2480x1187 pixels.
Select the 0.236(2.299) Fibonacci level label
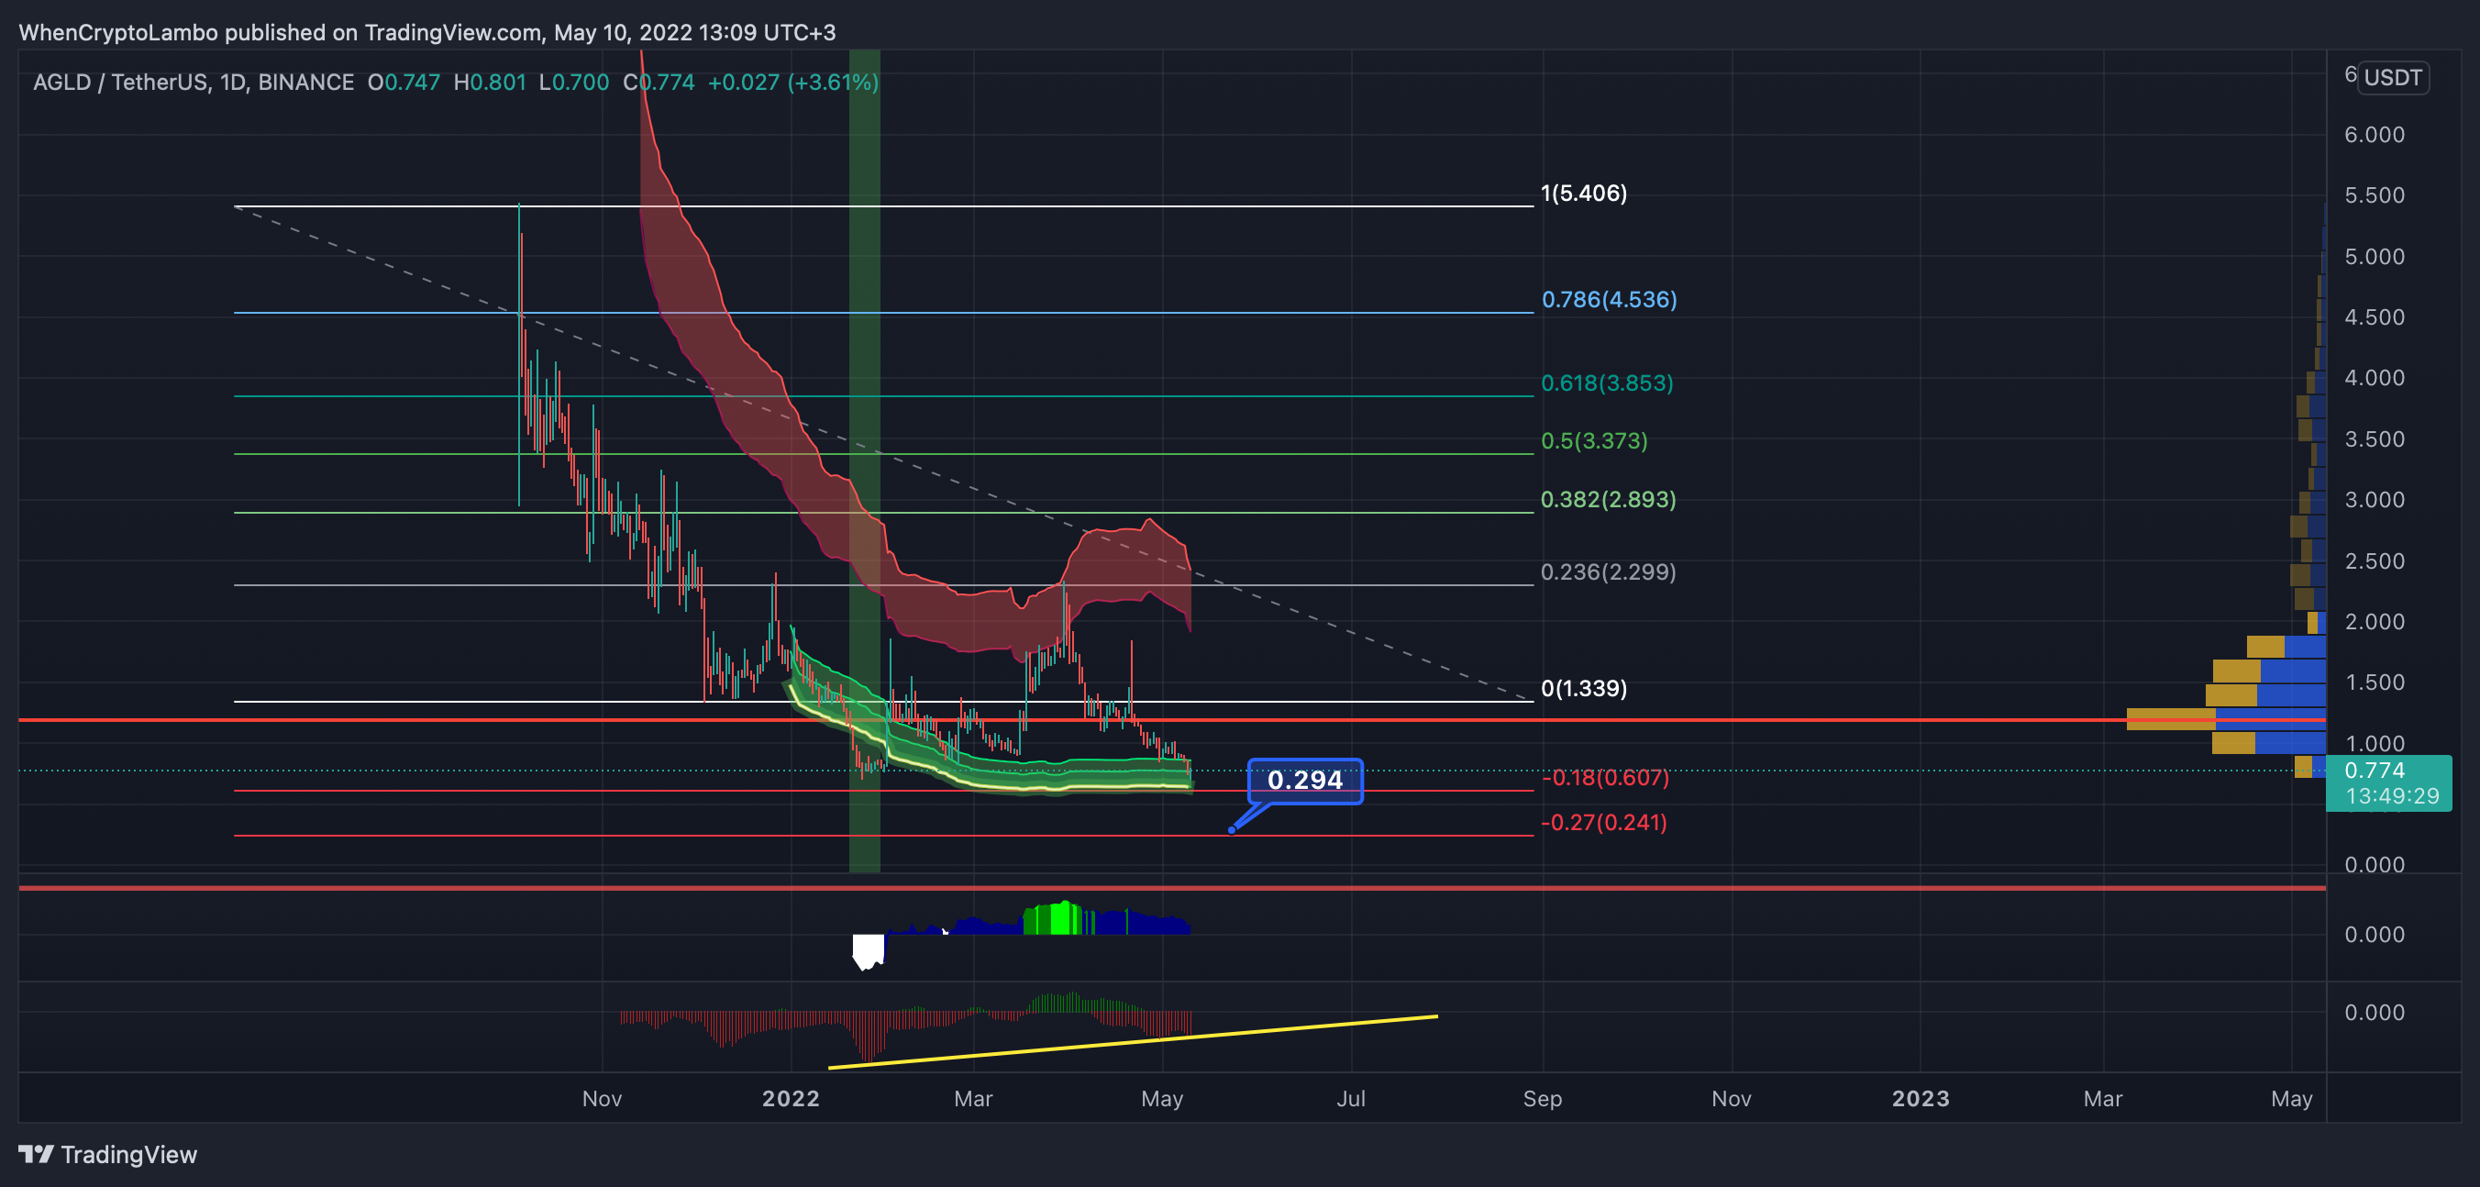pos(1608,571)
